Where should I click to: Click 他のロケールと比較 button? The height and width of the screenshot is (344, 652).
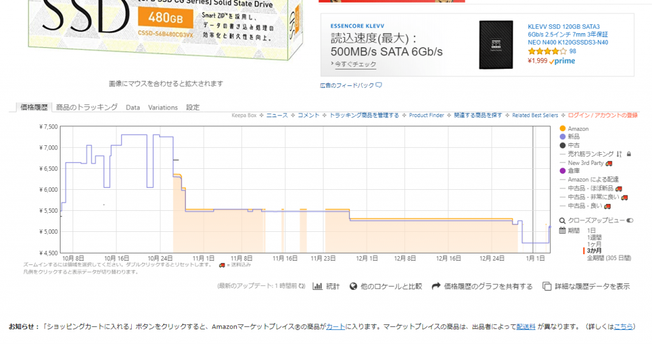[x=392, y=286]
